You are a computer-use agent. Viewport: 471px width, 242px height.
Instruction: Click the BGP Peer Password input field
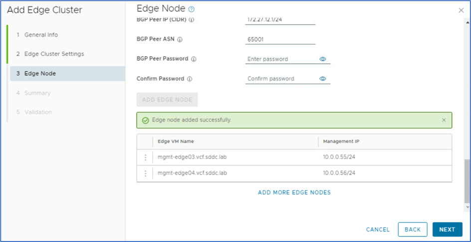pyautogui.click(x=281, y=59)
